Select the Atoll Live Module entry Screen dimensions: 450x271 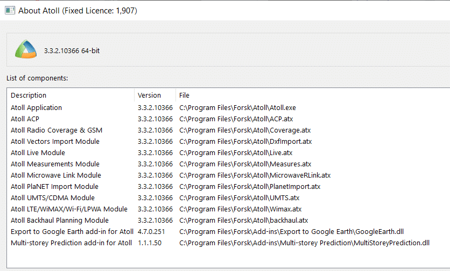tap(38, 153)
